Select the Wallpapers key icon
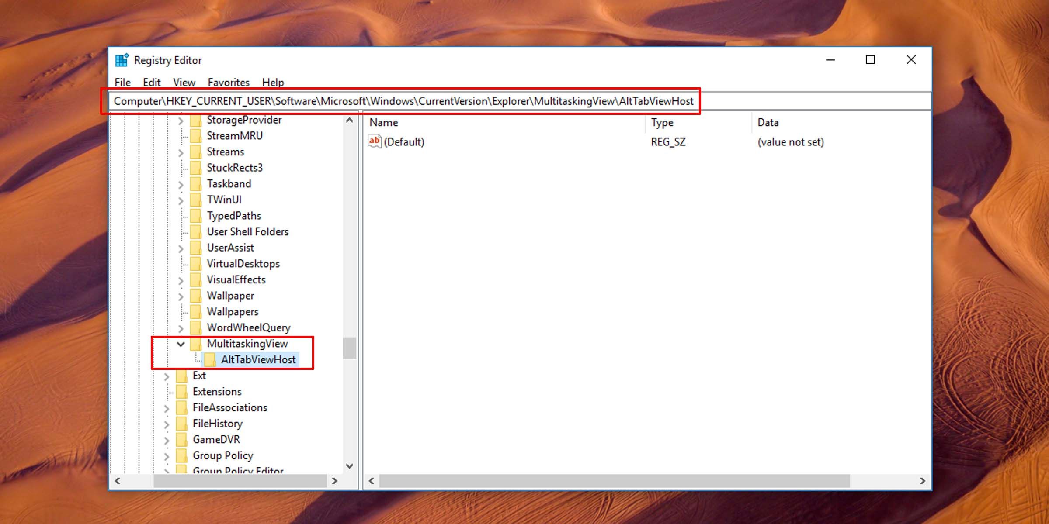 pos(195,311)
